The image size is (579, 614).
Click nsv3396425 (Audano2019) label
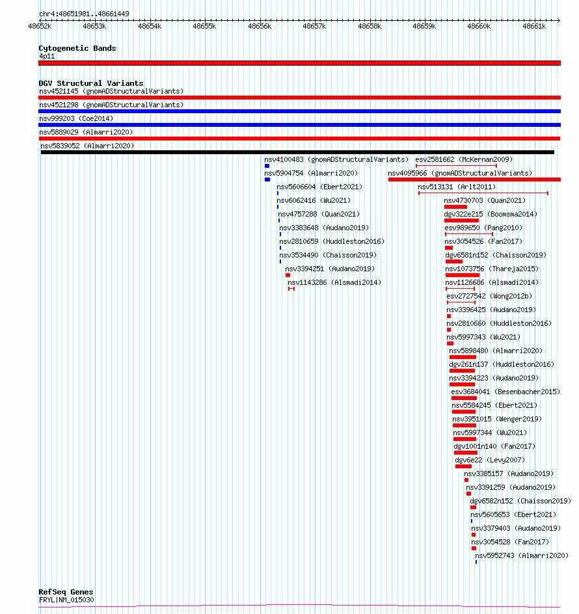491,310
